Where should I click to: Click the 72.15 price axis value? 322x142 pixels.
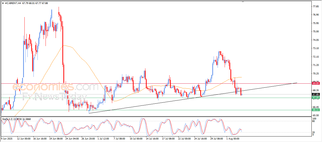point(316,57)
